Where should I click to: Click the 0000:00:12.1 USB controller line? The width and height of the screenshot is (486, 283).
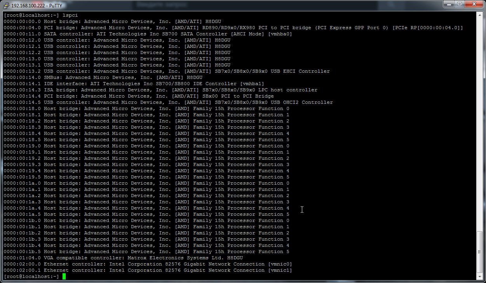point(117,46)
